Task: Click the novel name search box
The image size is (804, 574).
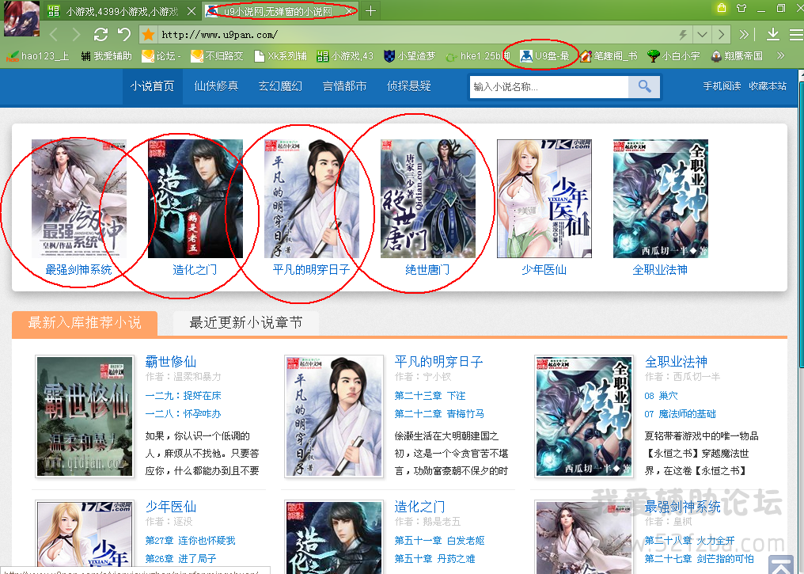Action: tap(548, 86)
